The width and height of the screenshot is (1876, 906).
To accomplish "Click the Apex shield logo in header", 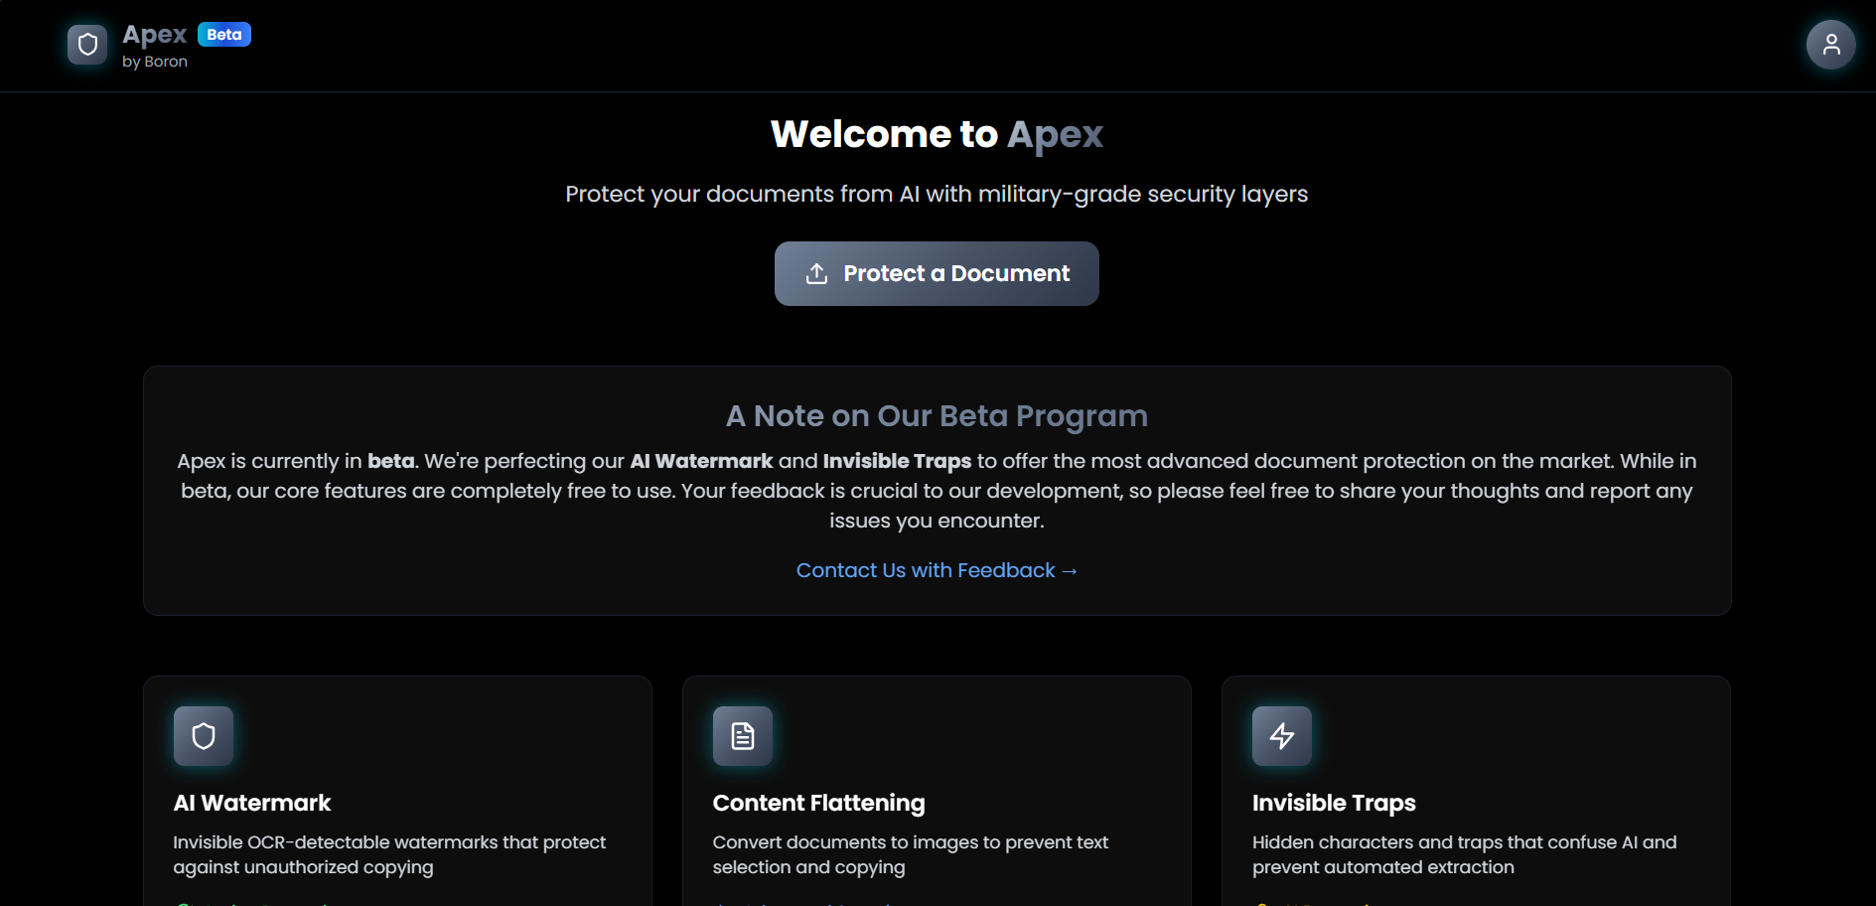I will (87, 45).
